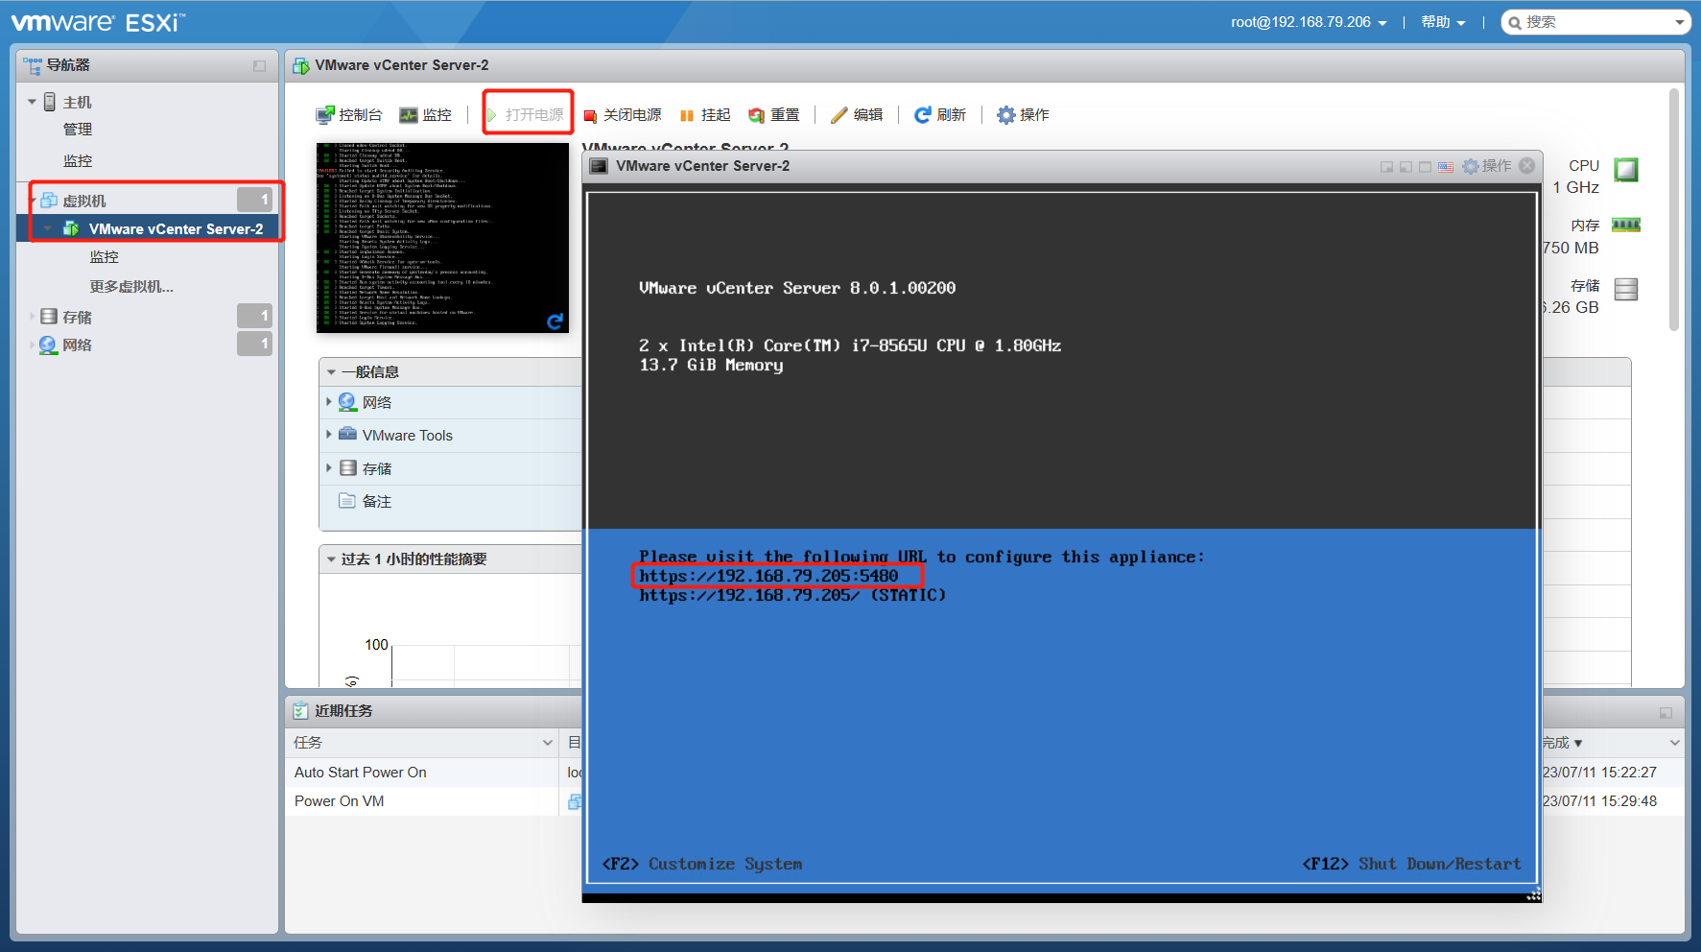Click the medium console size icon
1701x952 pixels.
[1406, 167]
